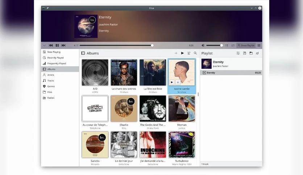Select Files in the sidebar
This screenshot has width=303, height=175.
pos(60,92)
